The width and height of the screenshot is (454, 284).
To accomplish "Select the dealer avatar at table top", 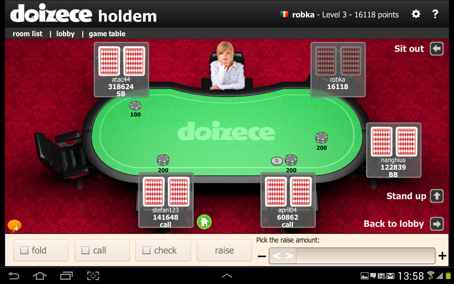I will point(227,66).
